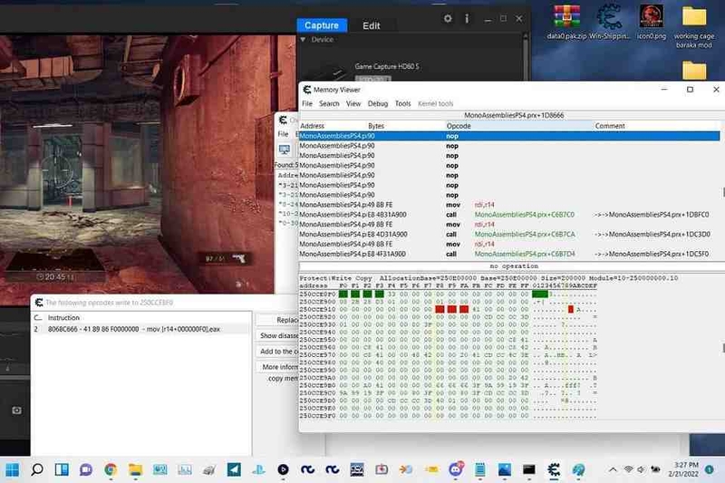The height and width of the screenshot is (483, 725).
Task: Open data0.pak.zip archive on desktop
Action: click(x=566, y=22)
